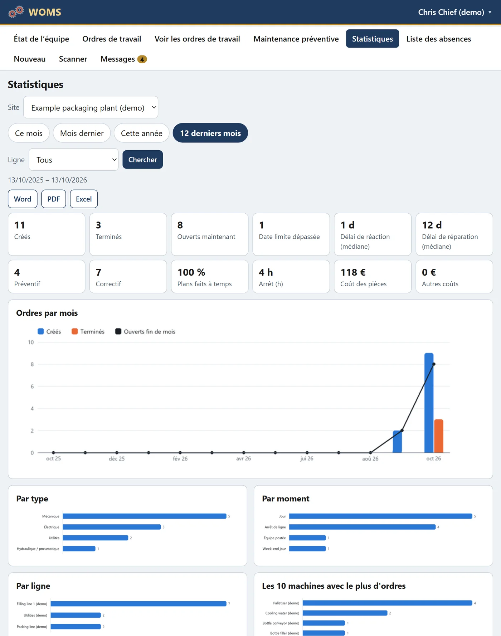Open the Ordres de travail tab

(x=112, y=39)
